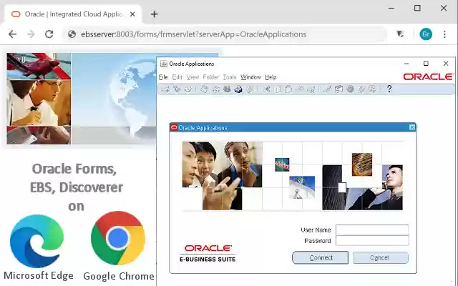Open a new browser tab
Image resolution: width=458 pixels, height=286 pixels.
[154, 14]
